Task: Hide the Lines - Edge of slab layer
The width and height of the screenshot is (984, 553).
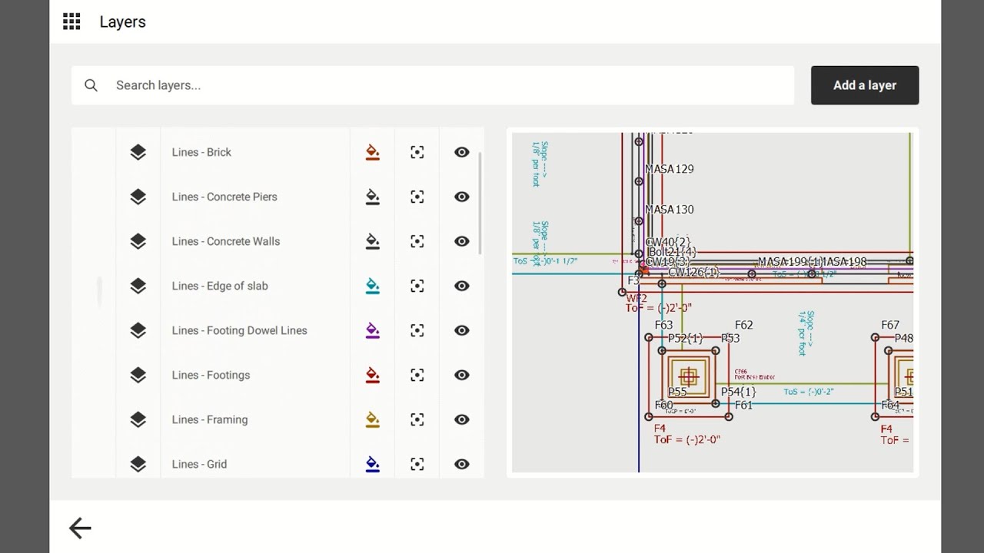Action: tap(462, 286)
